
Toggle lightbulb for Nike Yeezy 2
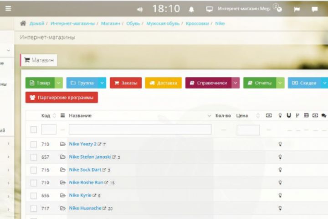(x=280, y=144)
